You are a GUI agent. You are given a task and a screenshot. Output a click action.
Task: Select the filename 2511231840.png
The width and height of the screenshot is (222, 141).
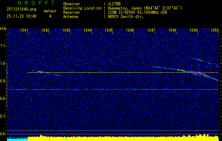pyautogui.click(x=22, y=10)
